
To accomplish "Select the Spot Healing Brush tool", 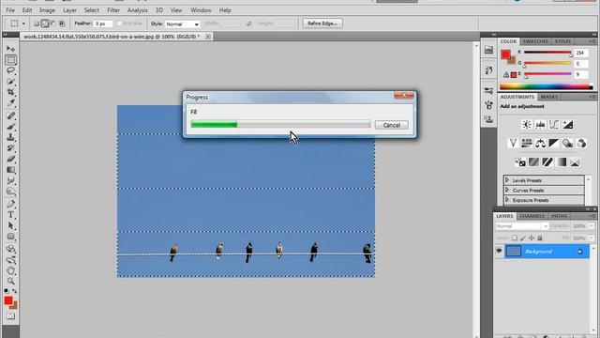I will click(x=10, y=115).
